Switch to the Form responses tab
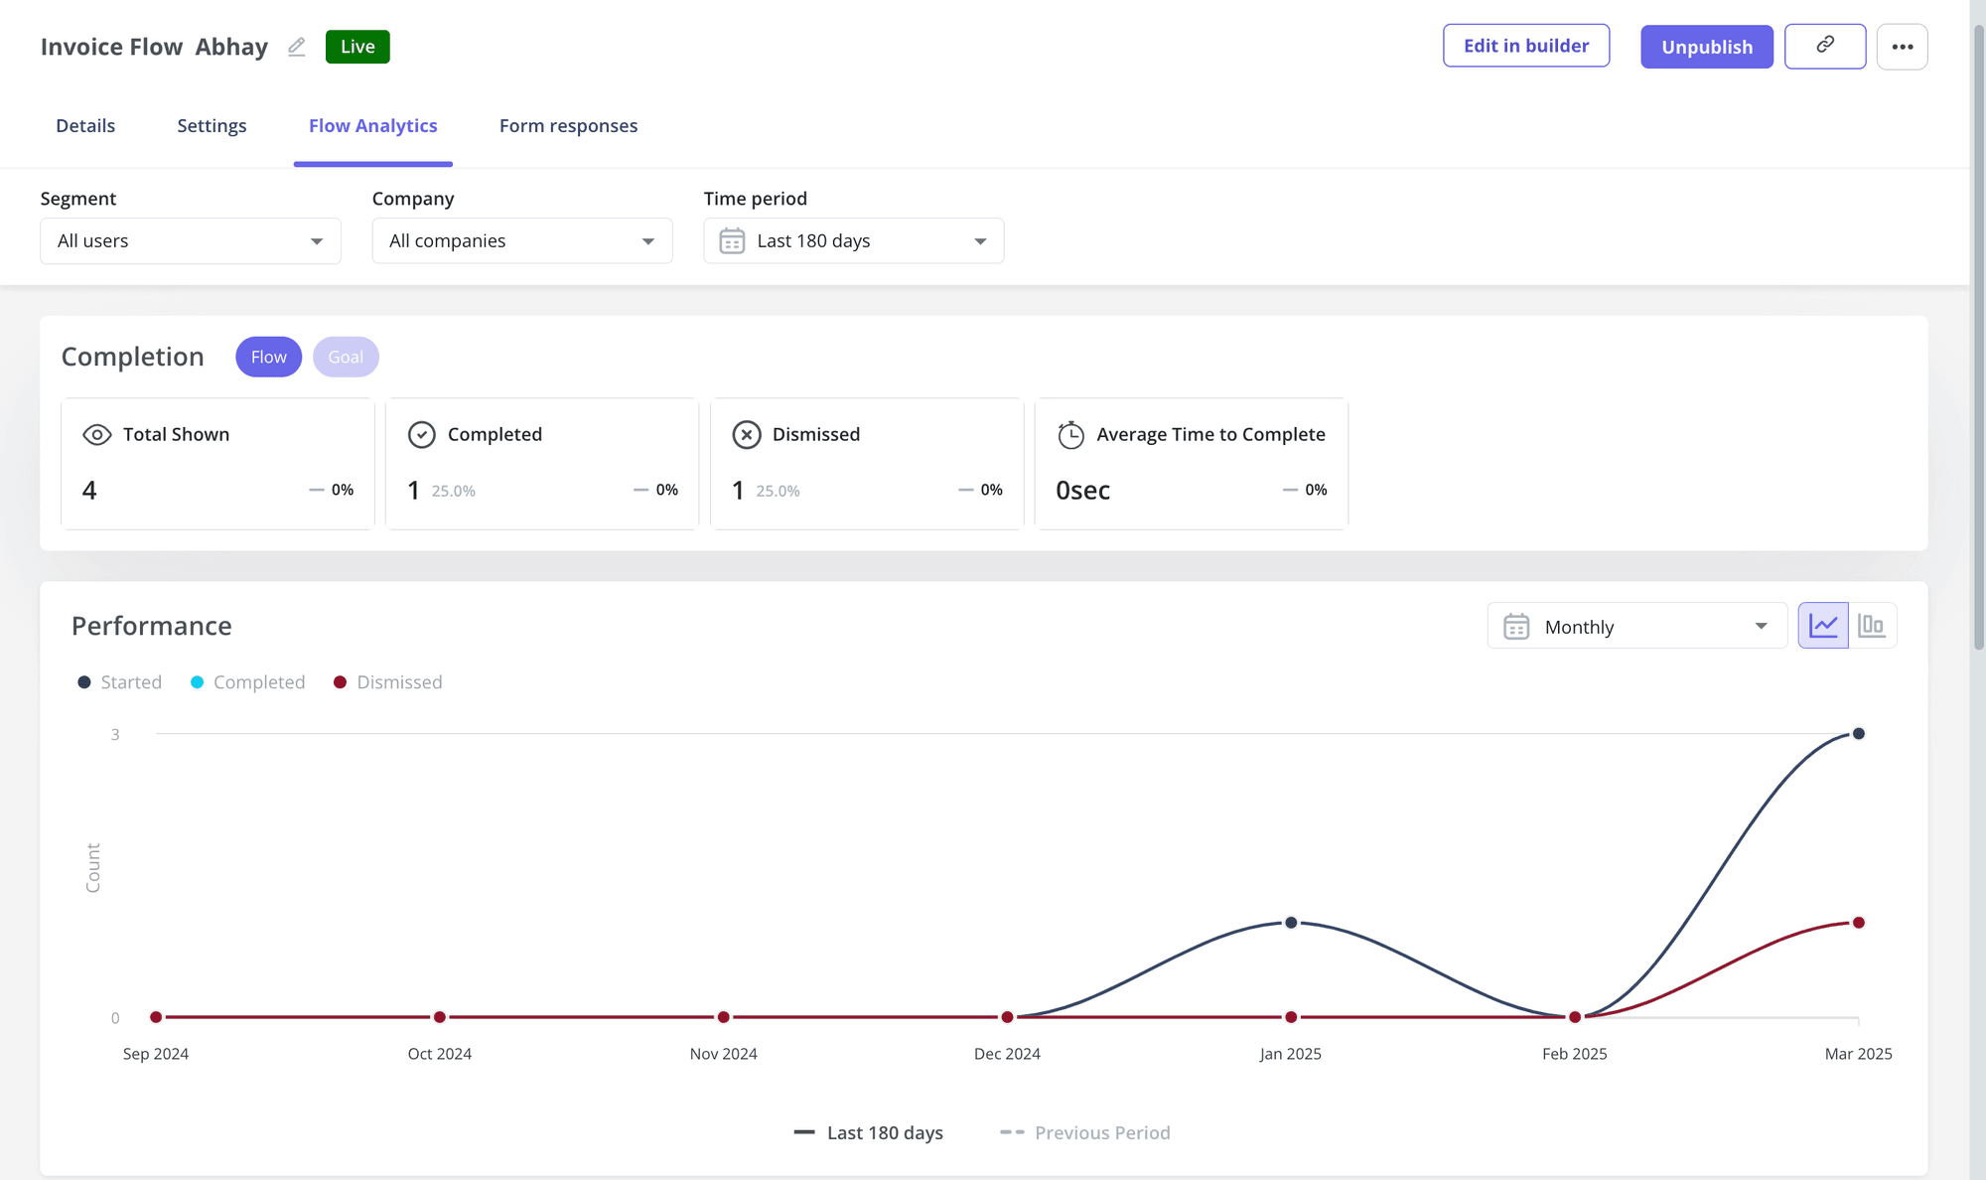 568,126
